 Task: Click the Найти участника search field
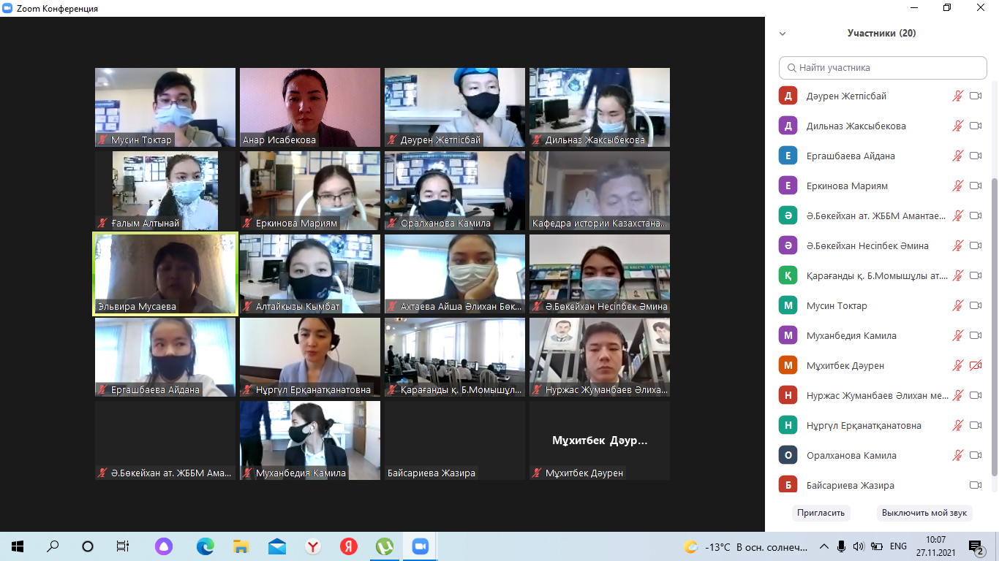coord(883,67)
